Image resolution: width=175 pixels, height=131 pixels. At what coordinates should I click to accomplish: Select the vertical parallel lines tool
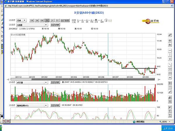click(170, 83)
